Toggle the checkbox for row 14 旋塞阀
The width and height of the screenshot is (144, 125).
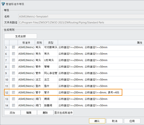pos(14,105)
